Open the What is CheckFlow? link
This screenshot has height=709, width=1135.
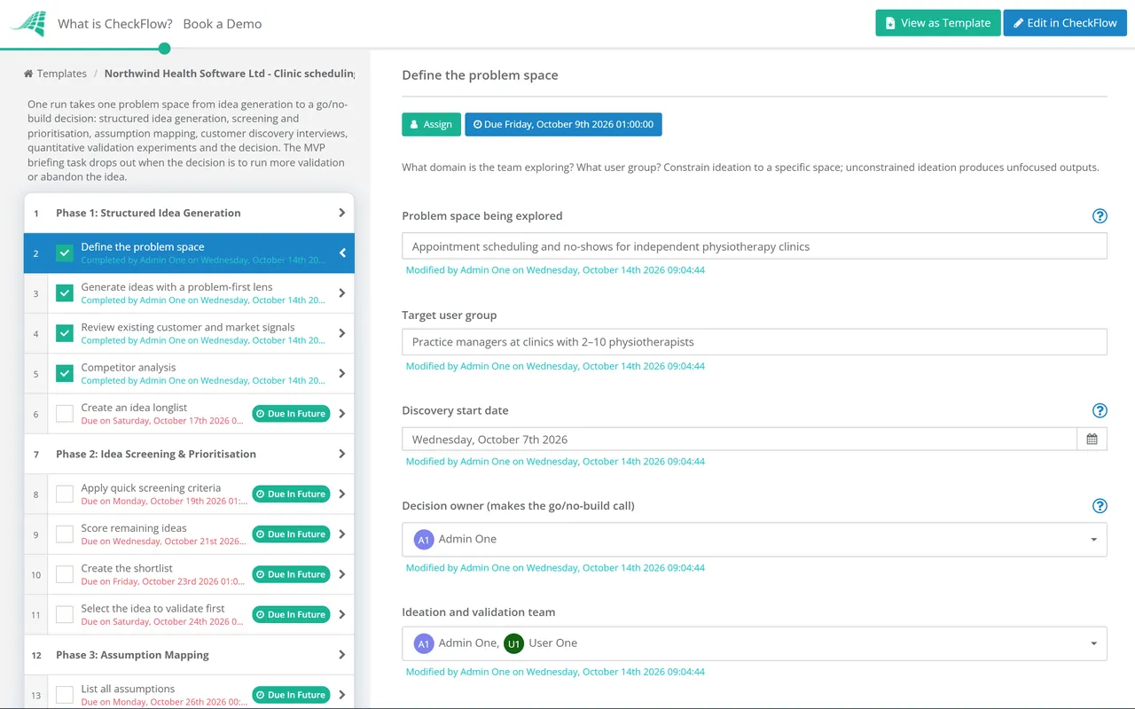coord(115,24)
